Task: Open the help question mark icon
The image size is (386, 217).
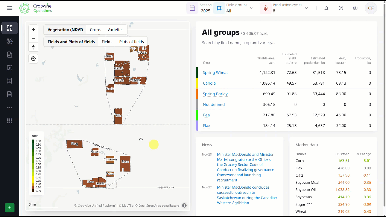Action: pyautogui.click(x=341, y=8)
